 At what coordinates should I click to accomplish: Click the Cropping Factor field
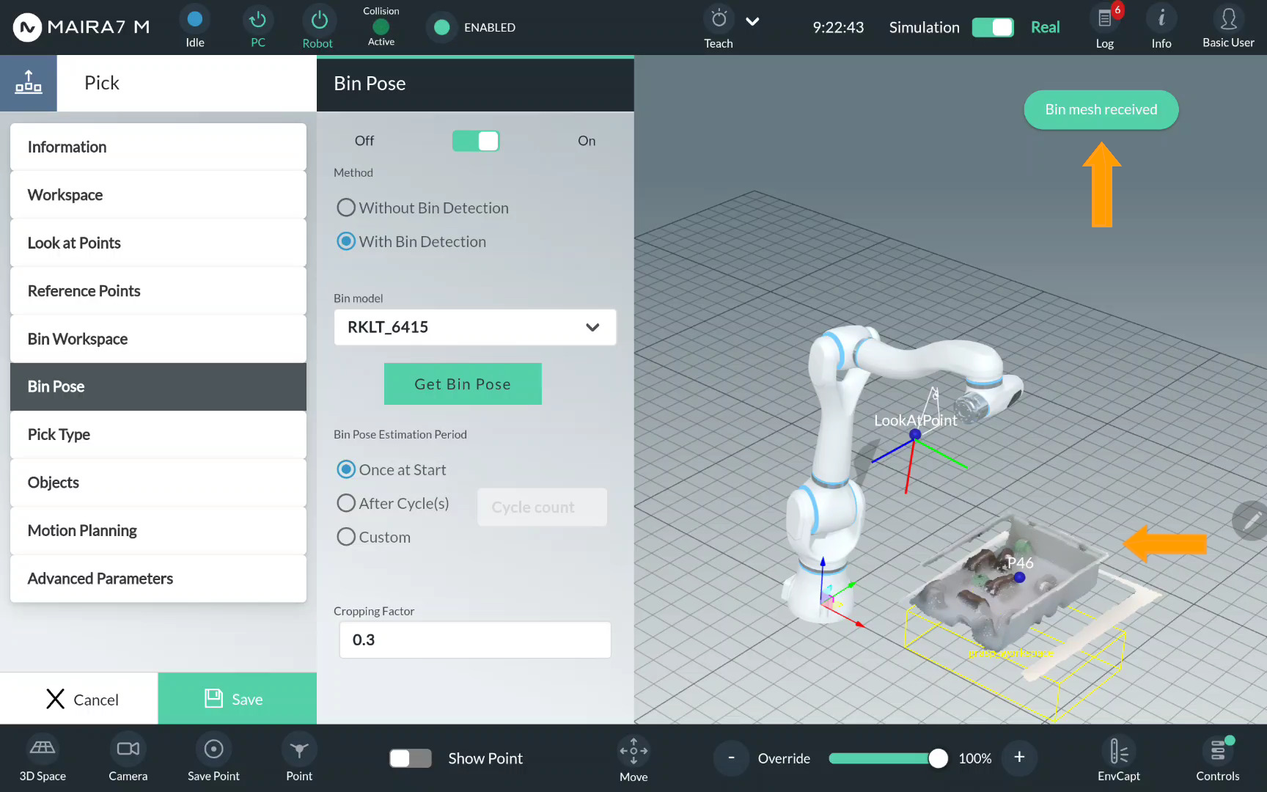pos(475,639)
